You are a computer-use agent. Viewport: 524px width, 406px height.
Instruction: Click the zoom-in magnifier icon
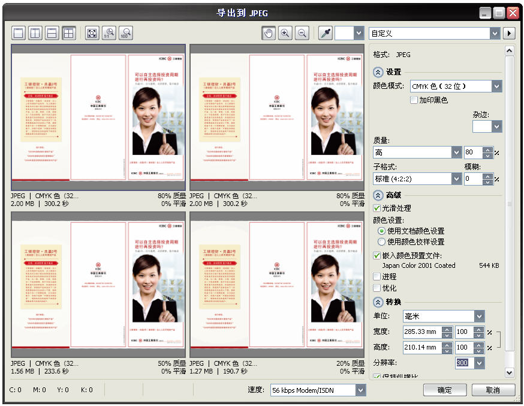pos(285,33)
